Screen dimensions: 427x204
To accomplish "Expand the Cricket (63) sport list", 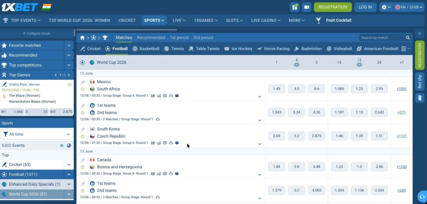I will (x=69, y=164).
